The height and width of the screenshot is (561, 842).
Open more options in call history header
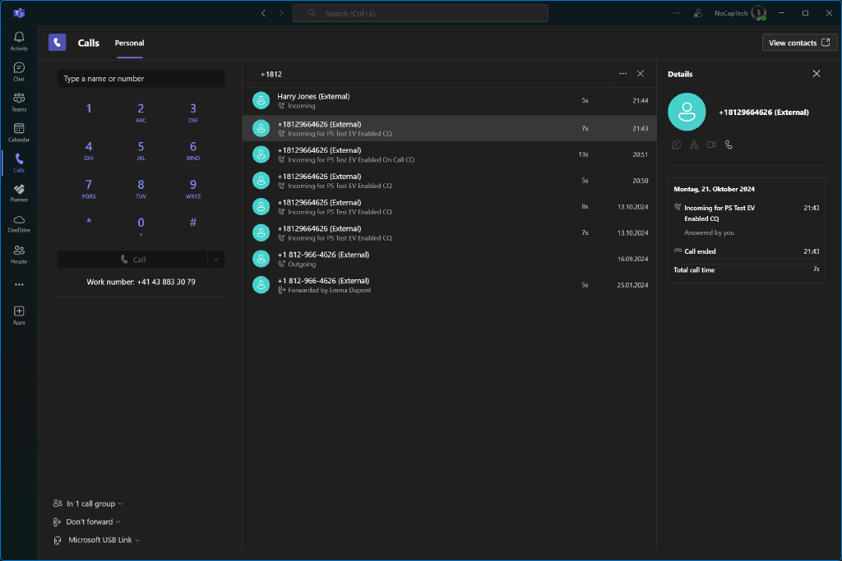click(622, 74)
